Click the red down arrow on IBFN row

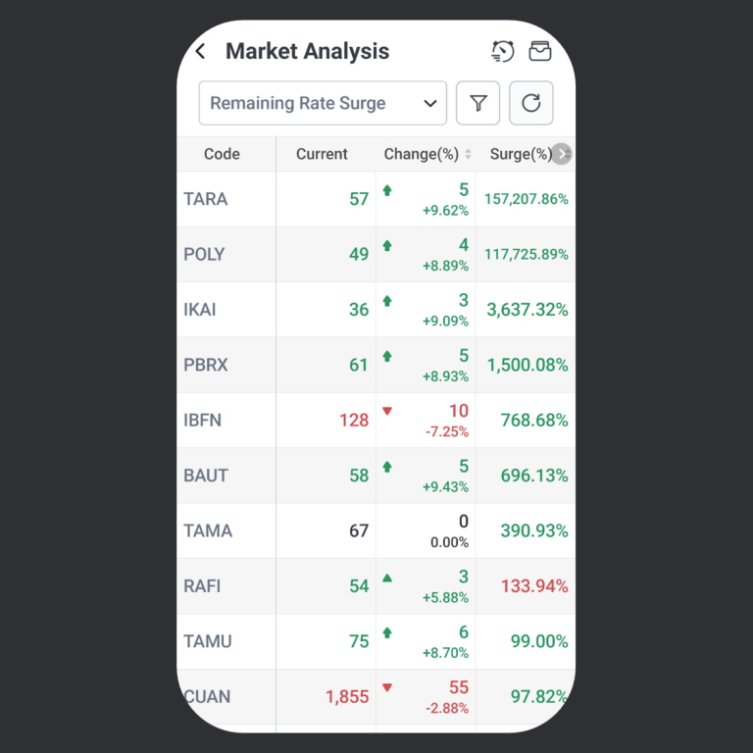[x=387, y=411]
